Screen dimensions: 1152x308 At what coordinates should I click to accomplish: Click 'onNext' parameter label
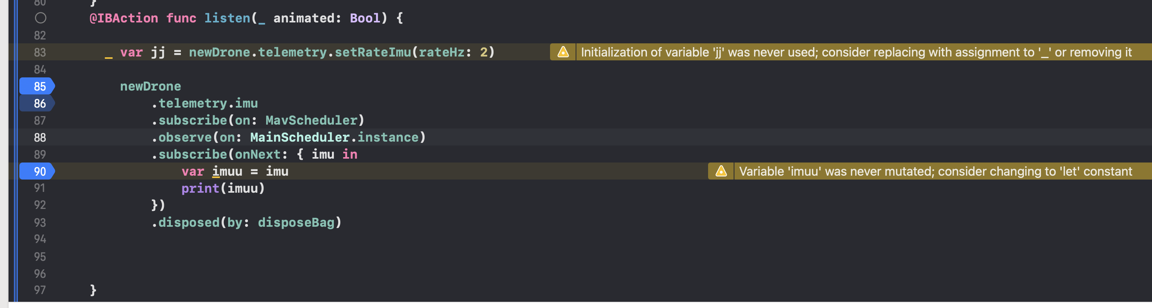[258, 154]
